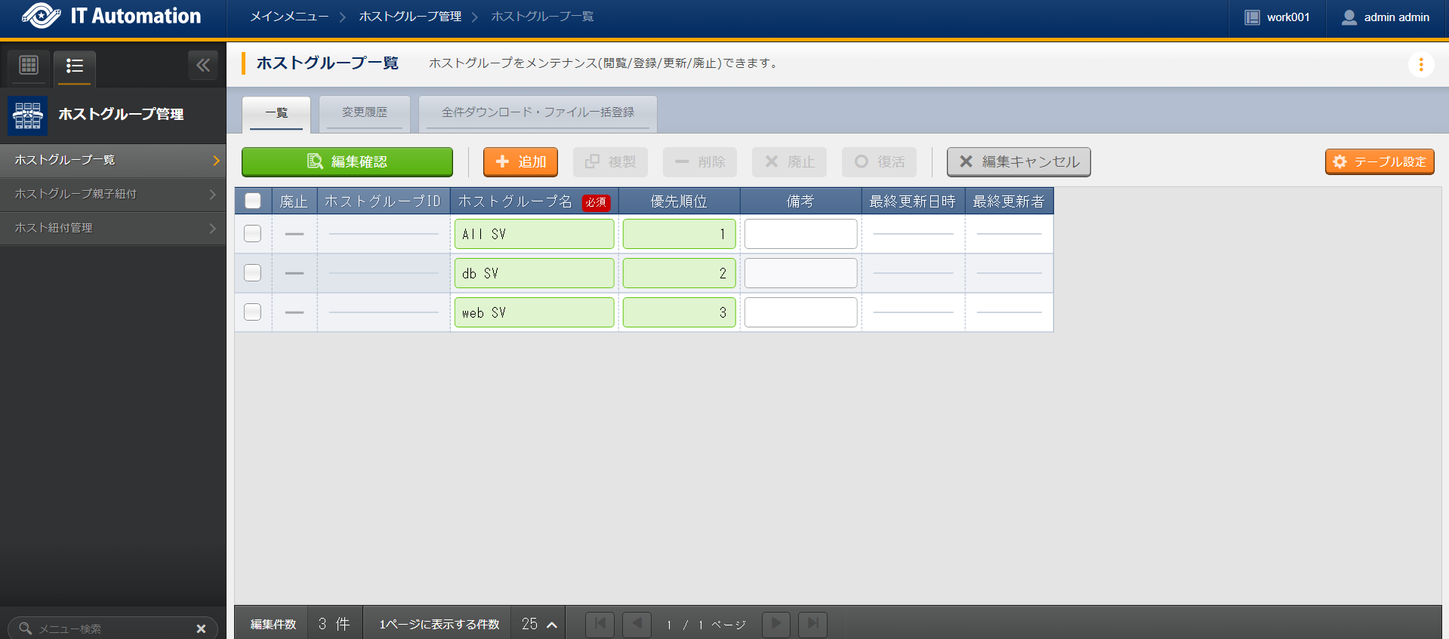
Task: Clear the menu search box
Action: point(201,628)
